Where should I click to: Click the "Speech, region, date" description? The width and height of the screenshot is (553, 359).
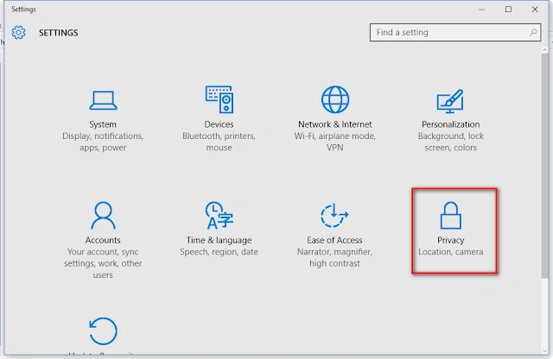tap(219, 252)
